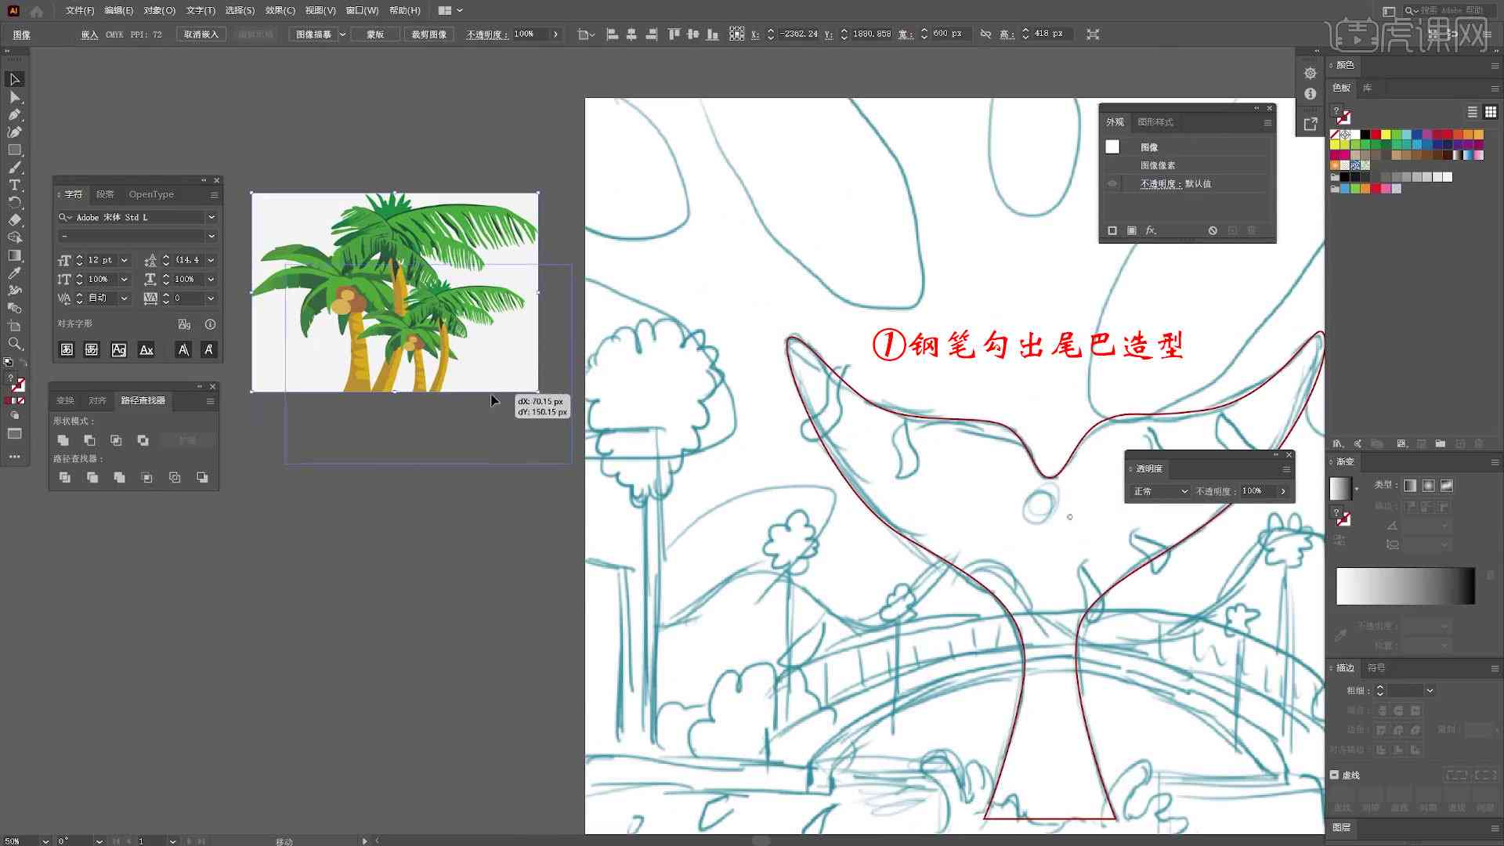Select the Gradient tool in toolbar
The width and height of the screenshot is (1504, 846).
pyautogui.click(x=15, y=255)
